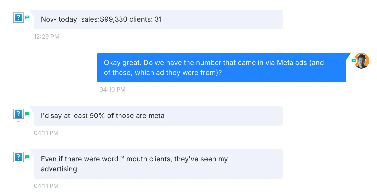Click green chat badge near 'word if mouth' avatar
The image size is (377, 196).
coord(27,157)
